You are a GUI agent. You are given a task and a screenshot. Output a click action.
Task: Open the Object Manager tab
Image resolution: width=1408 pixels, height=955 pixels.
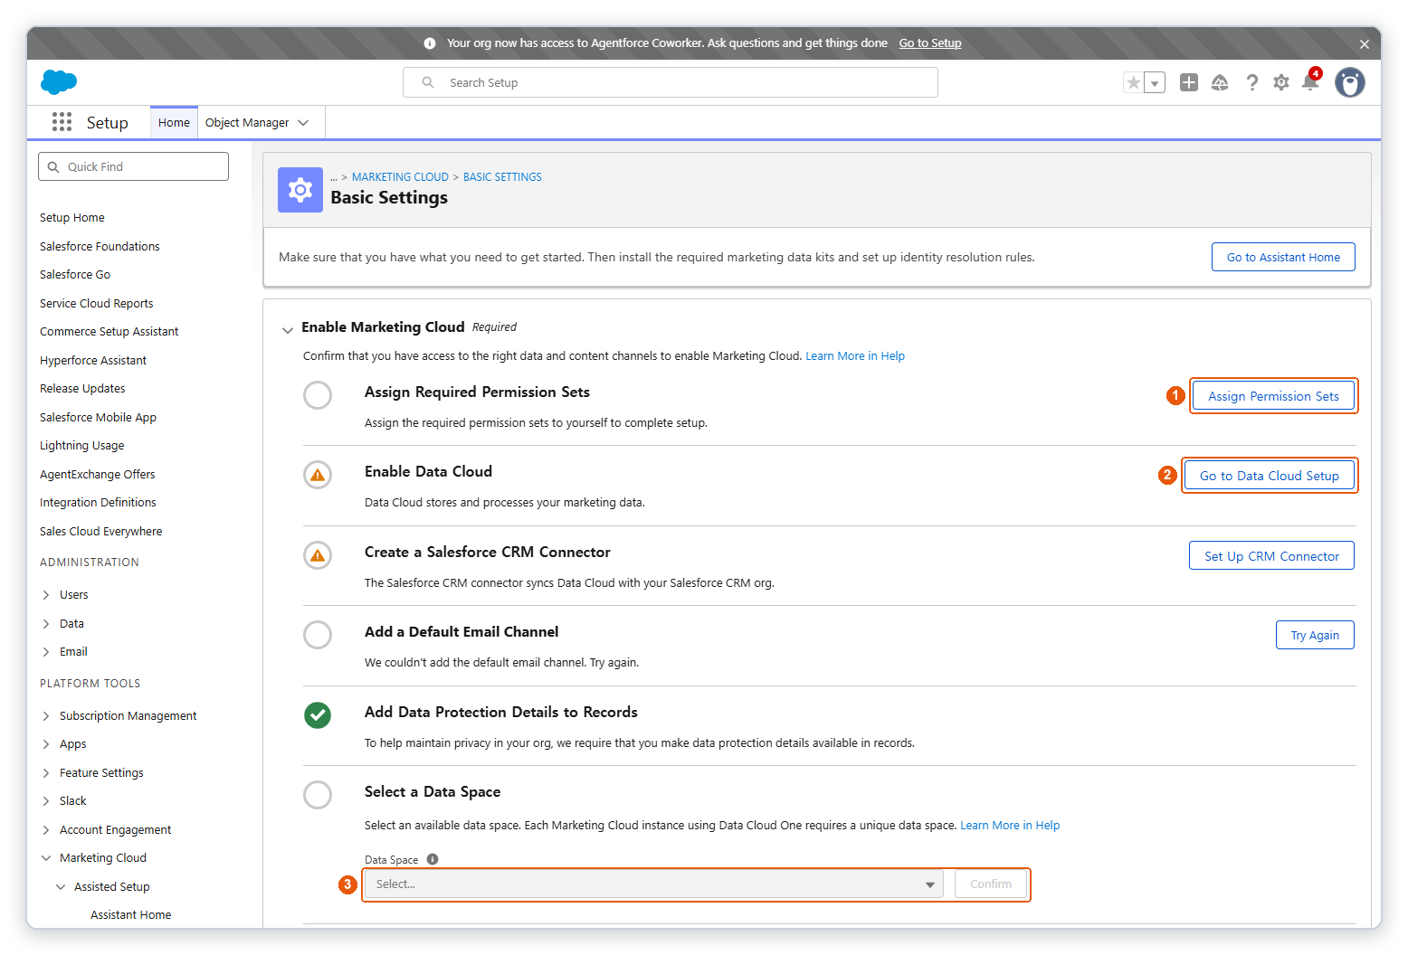(247, 123)
